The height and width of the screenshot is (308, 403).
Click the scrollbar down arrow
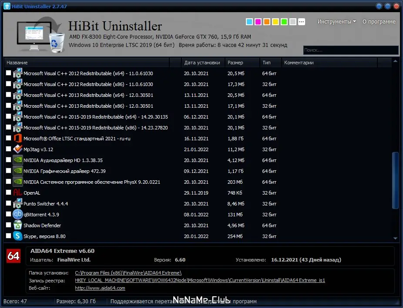pos(395,238)
